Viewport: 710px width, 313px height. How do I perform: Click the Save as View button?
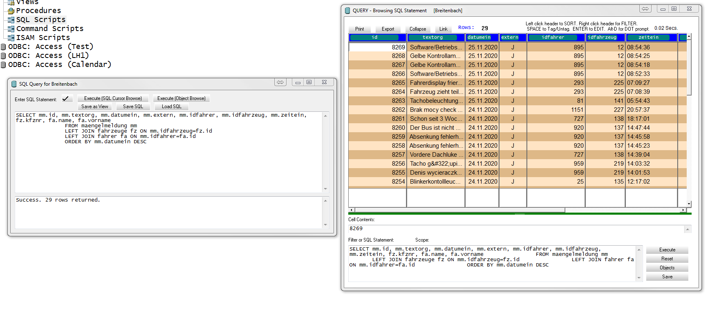(x=95, y=107)
